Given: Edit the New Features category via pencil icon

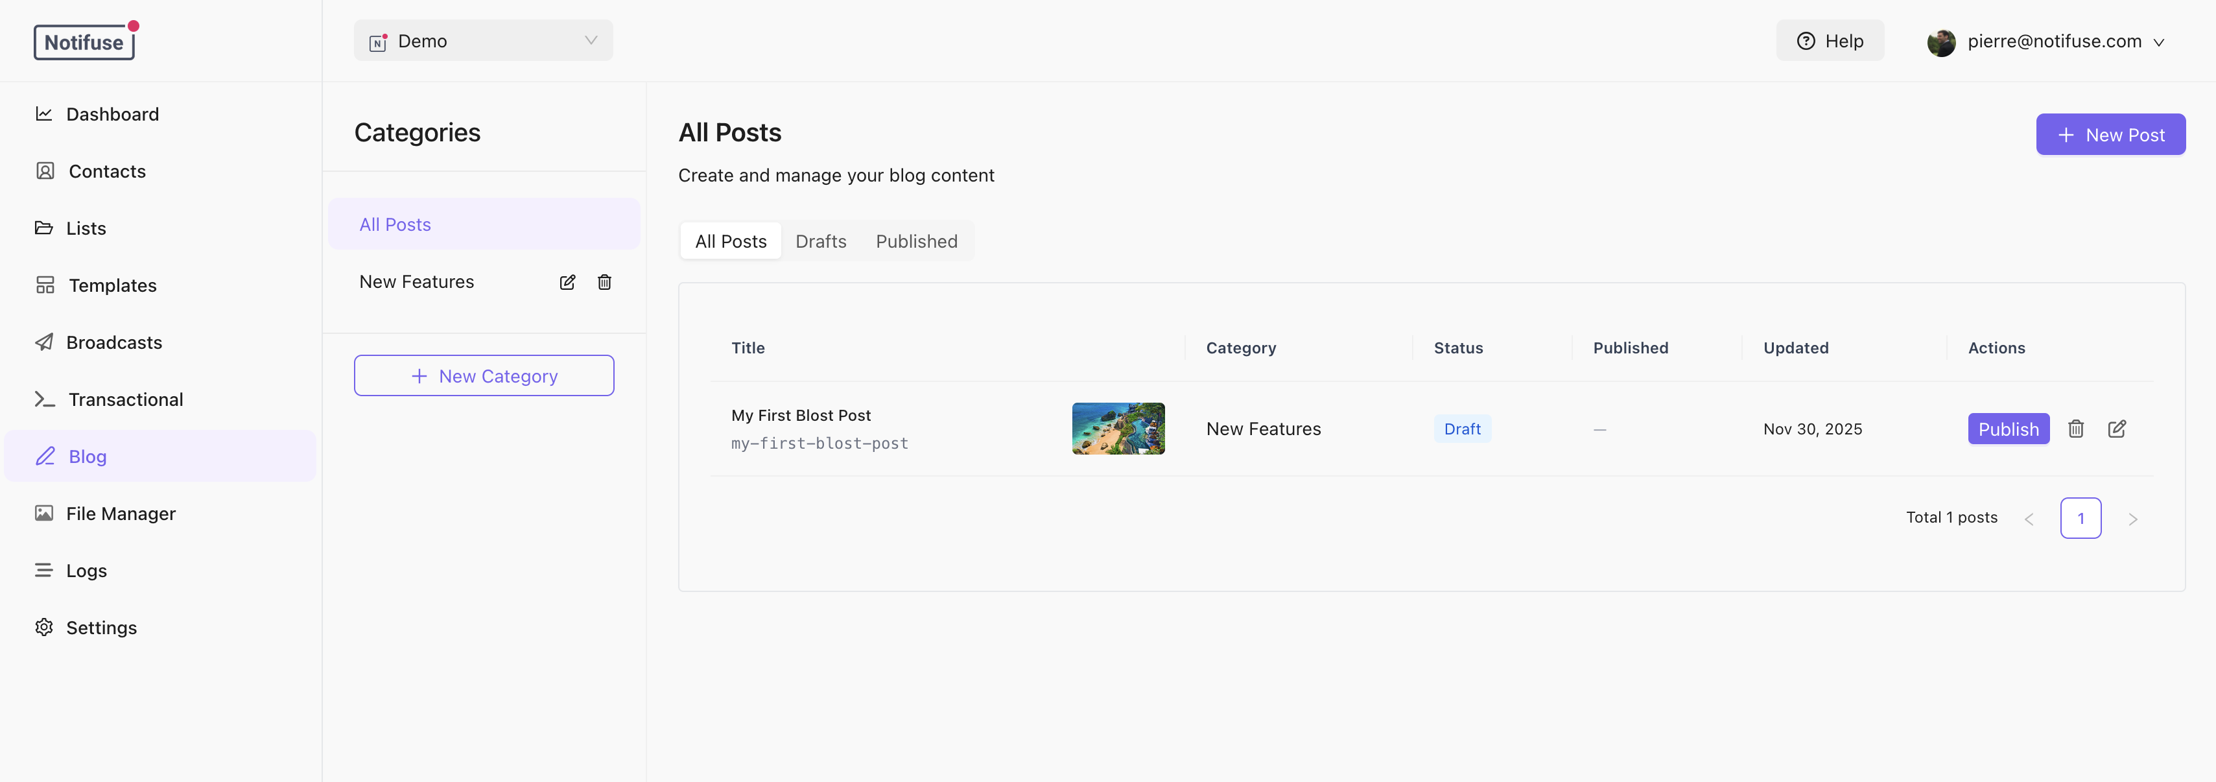Looking at the screenshot, I should pyautogui.click(x=567, y=282).
